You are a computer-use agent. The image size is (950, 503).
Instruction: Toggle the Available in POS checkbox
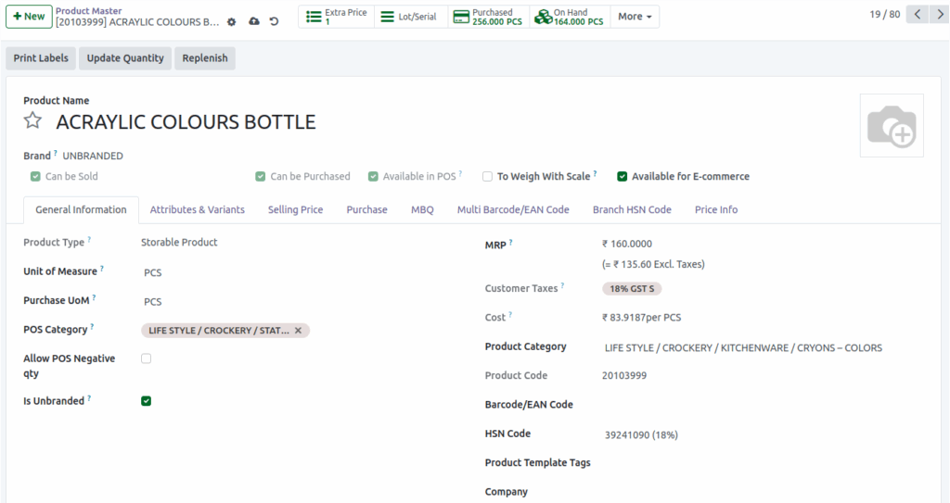[373, 177]
